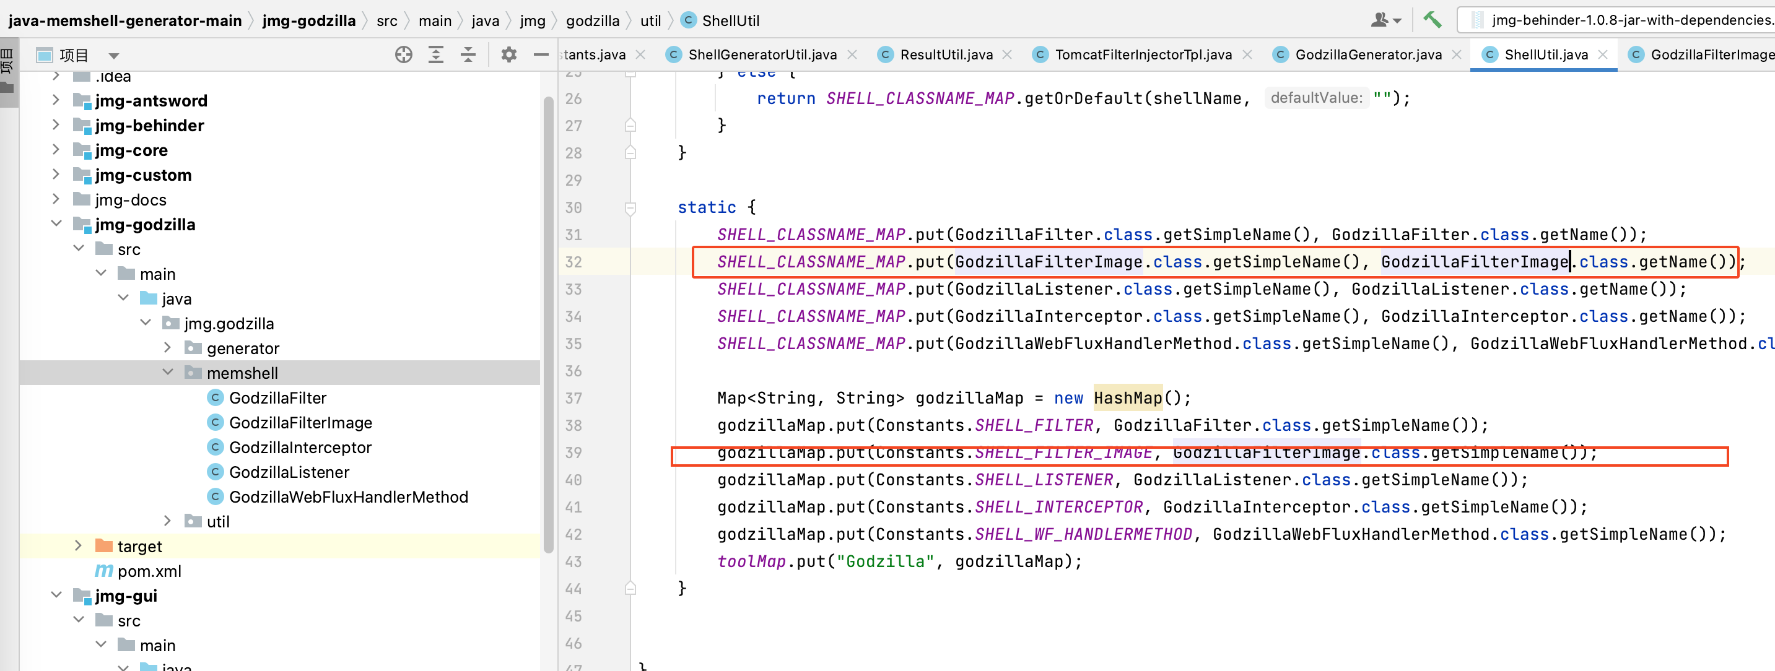The image size is (1775, 671).
Task: Open the user account icon dropdown
Action: [x=1385, y=20]
